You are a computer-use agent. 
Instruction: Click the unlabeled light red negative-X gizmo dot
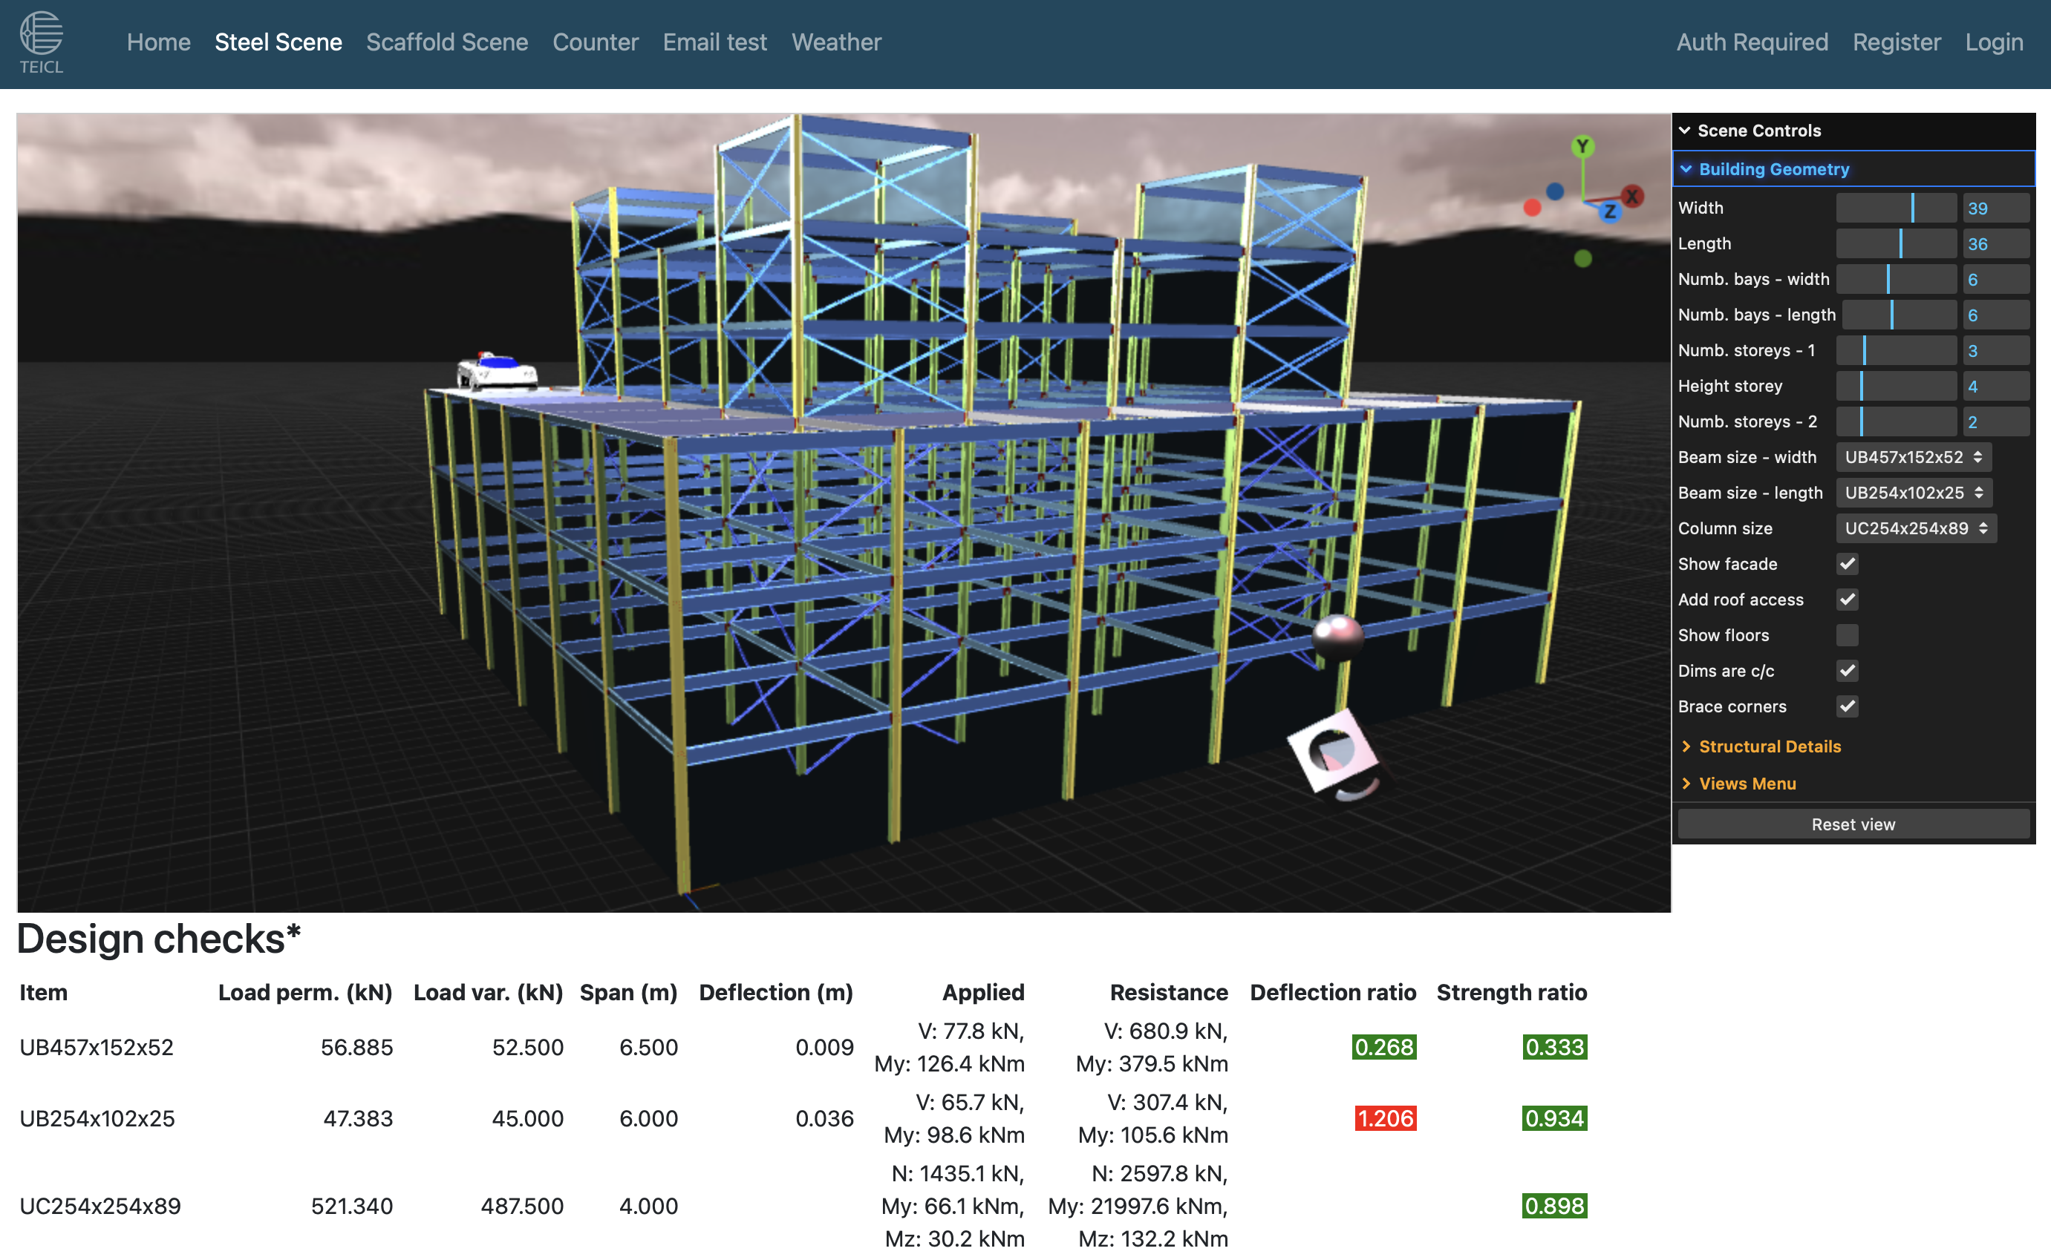point(1532,208)
